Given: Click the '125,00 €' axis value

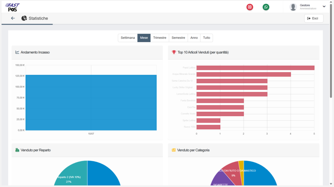Looking at the screenshot, I should tap(20, 76).
